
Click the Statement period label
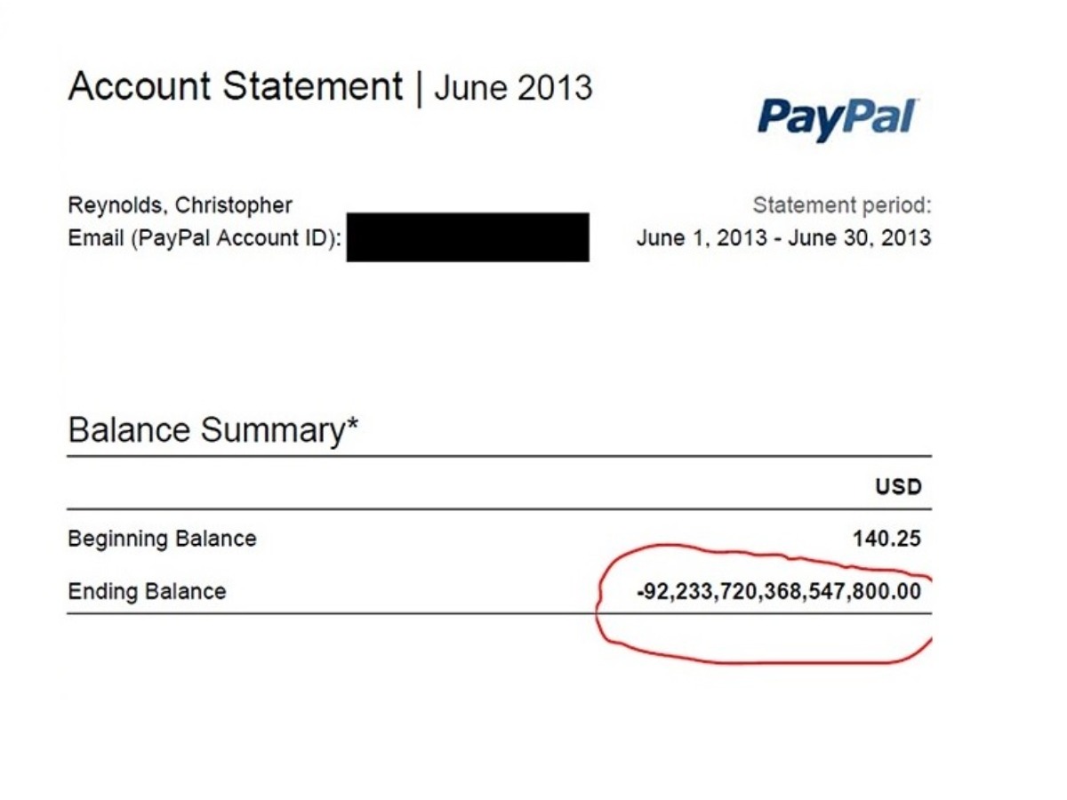[x=841, y=205]
